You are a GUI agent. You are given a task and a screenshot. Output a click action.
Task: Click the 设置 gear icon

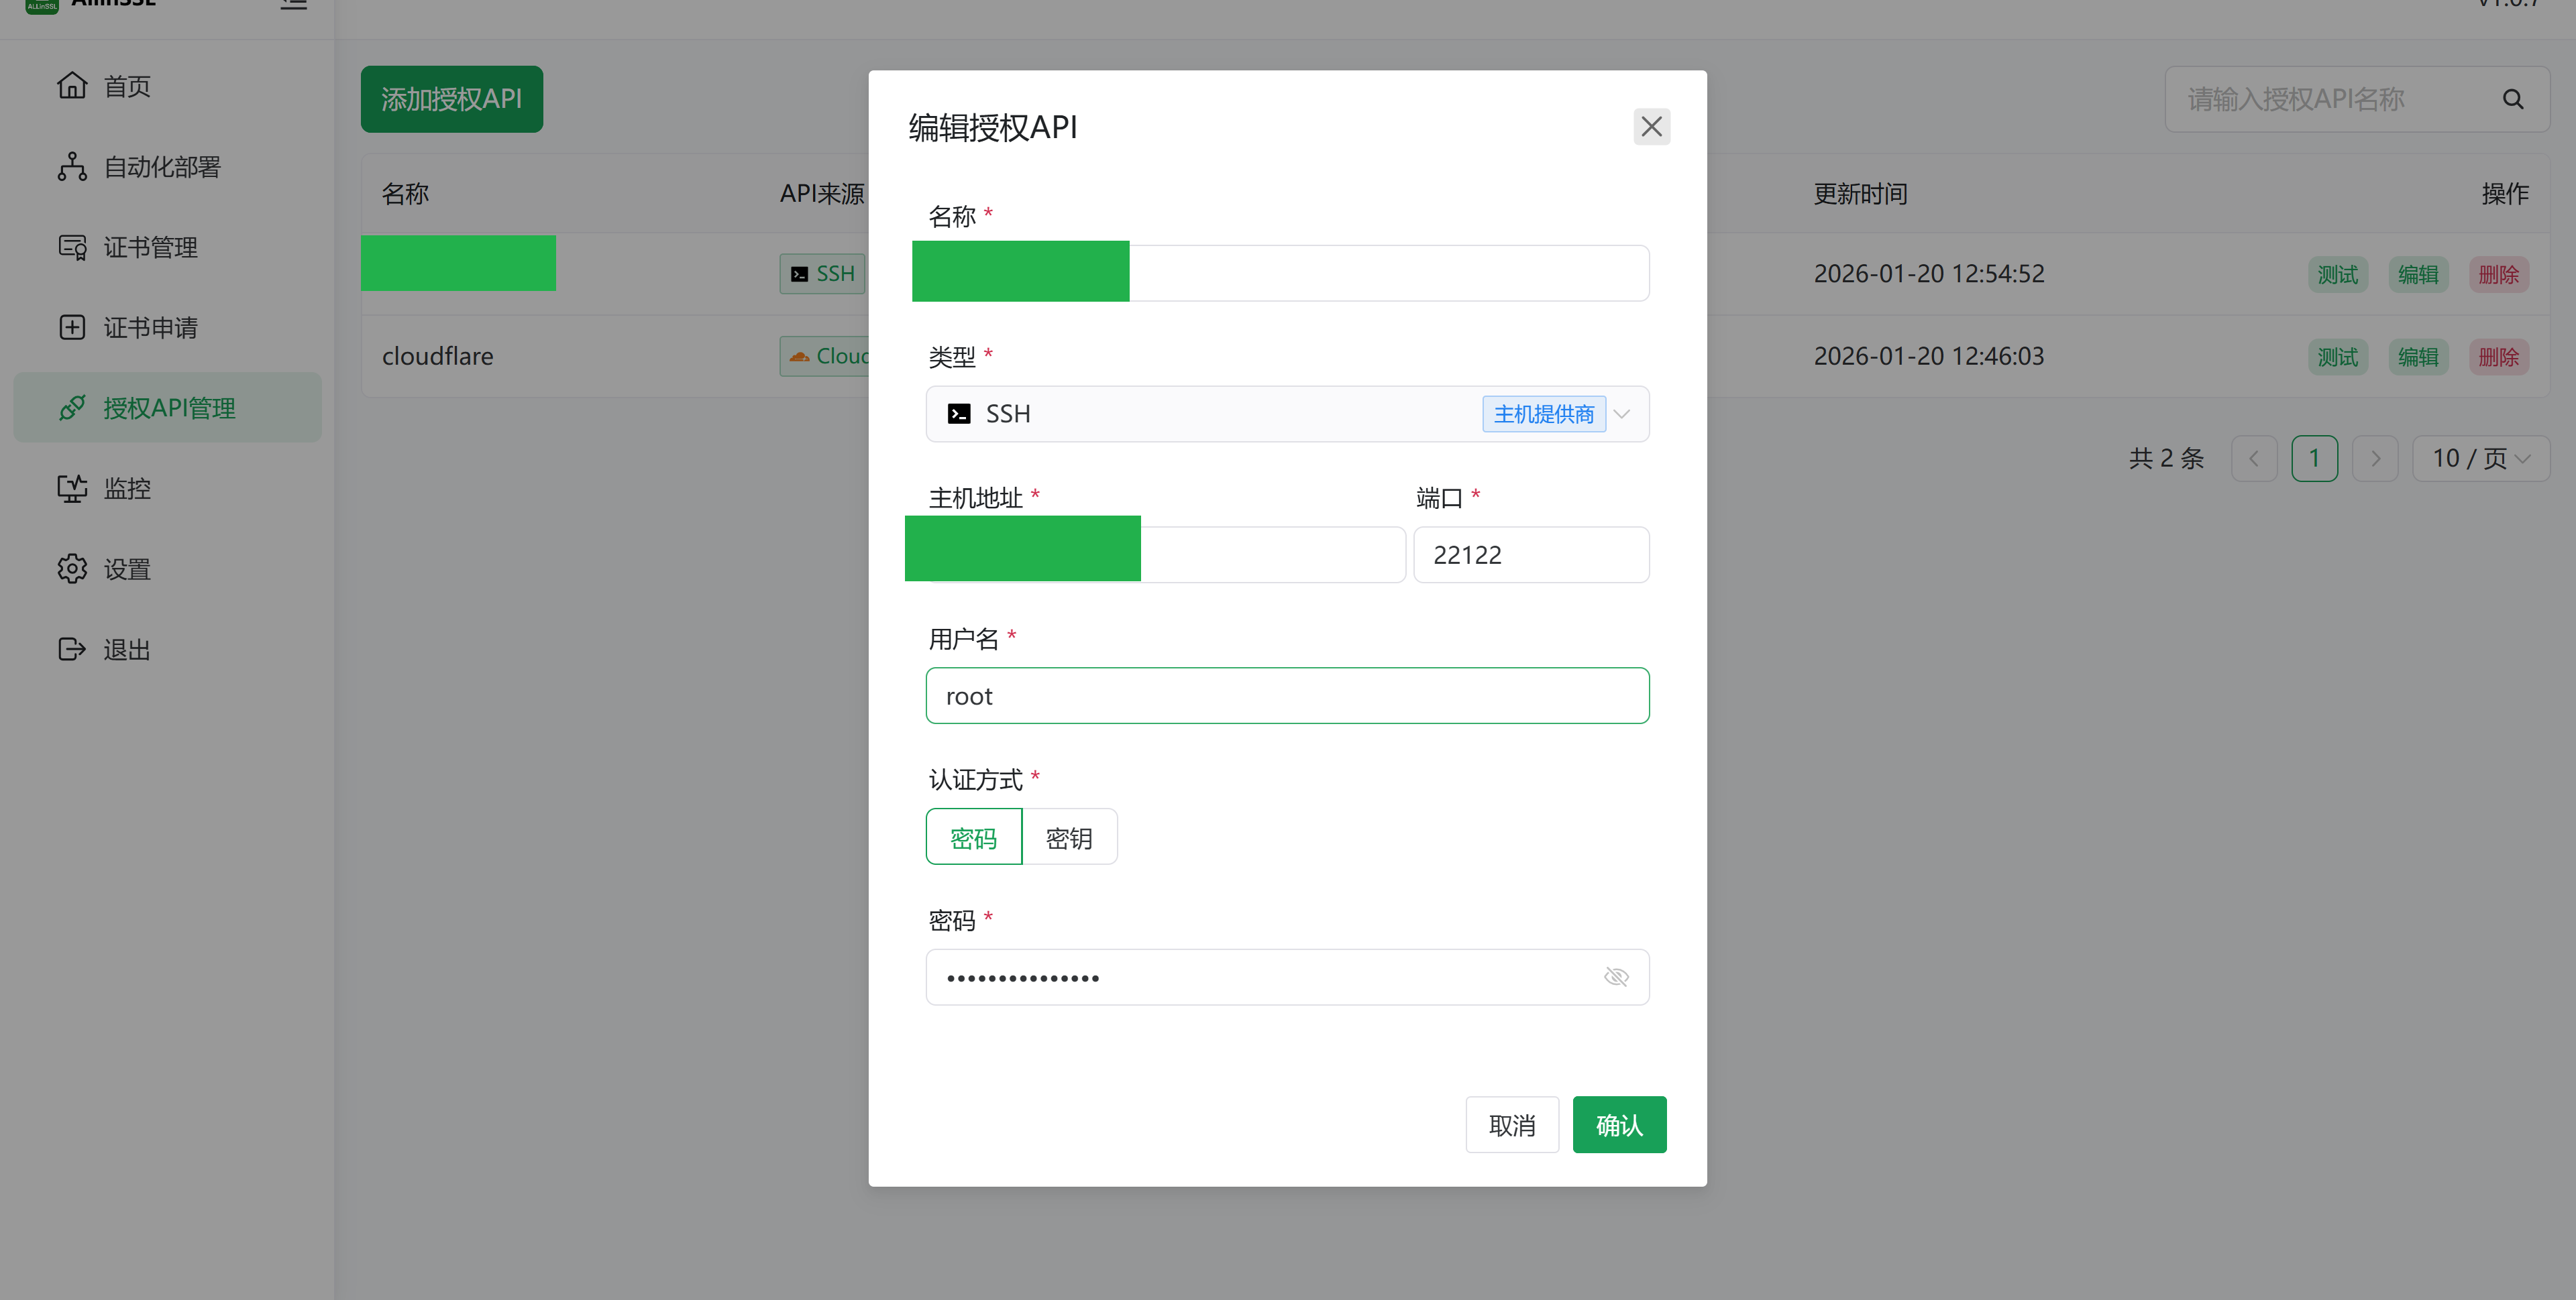[x=72, y=569]
